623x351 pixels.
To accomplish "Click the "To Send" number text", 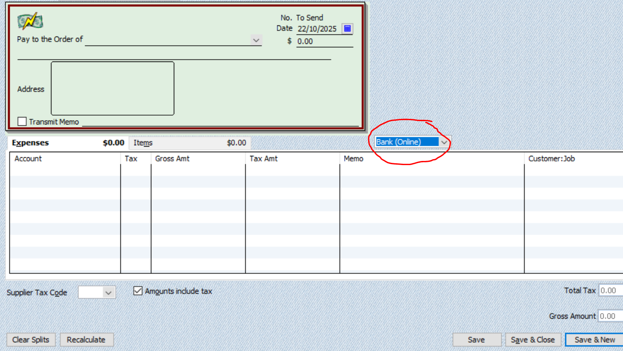I will (x=309, y=18).
